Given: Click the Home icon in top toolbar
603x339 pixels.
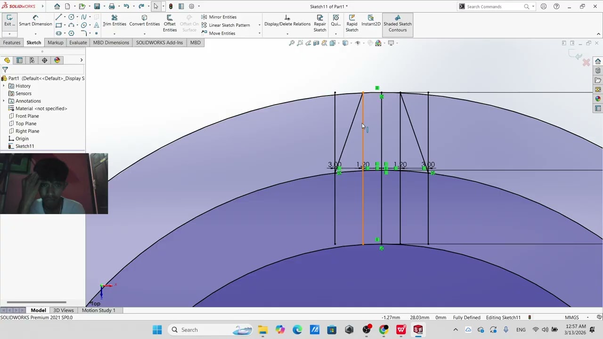Looking at the screenshot, I should pyautogui.click(x=57, y=7).
